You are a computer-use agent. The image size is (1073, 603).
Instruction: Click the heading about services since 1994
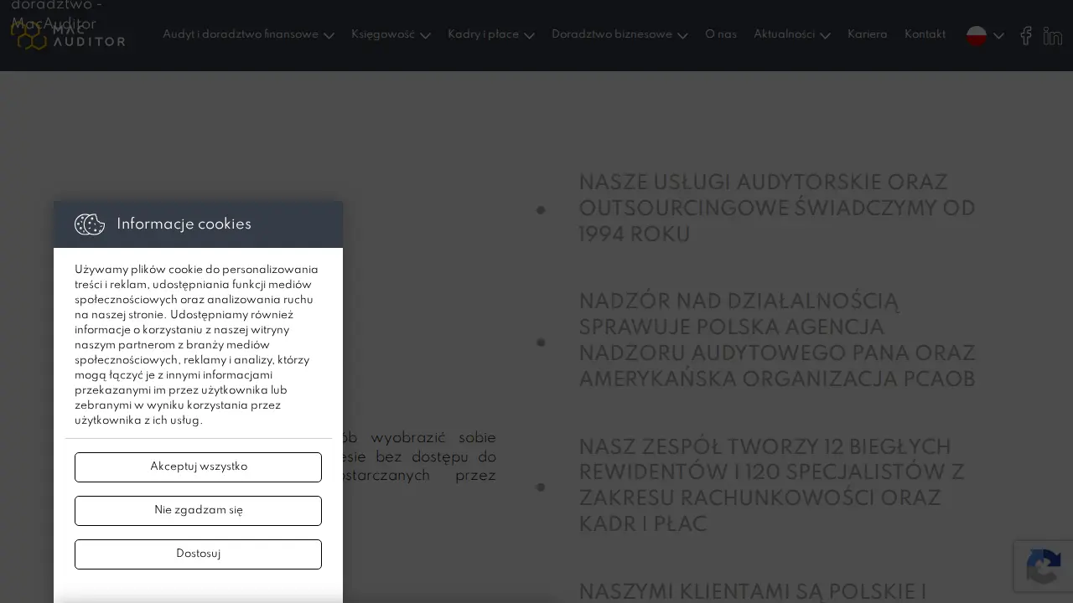point(777,209)
